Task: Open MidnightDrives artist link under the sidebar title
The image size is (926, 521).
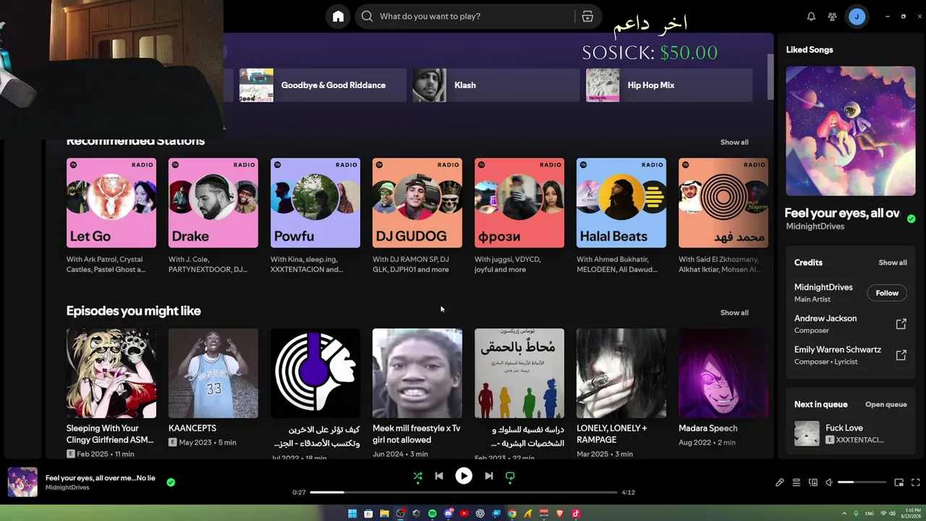Action: pos(815,226)
